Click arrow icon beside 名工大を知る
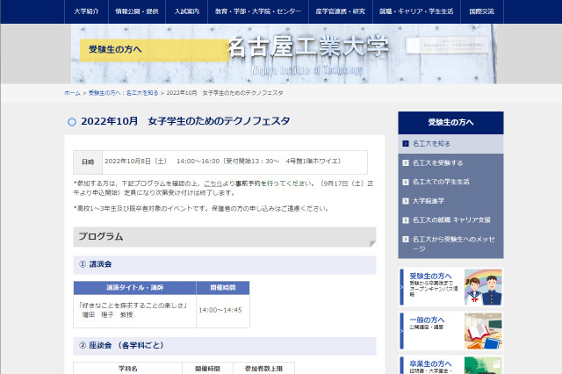Viewport: 562px width, 374px height. tap(406, 144)
